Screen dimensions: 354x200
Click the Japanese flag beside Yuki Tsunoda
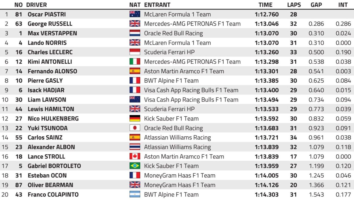click(x=135, y=128)
